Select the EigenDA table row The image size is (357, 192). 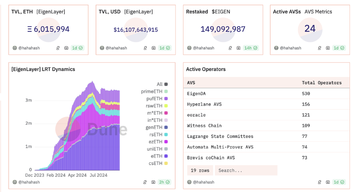click(x=267, y=94)
